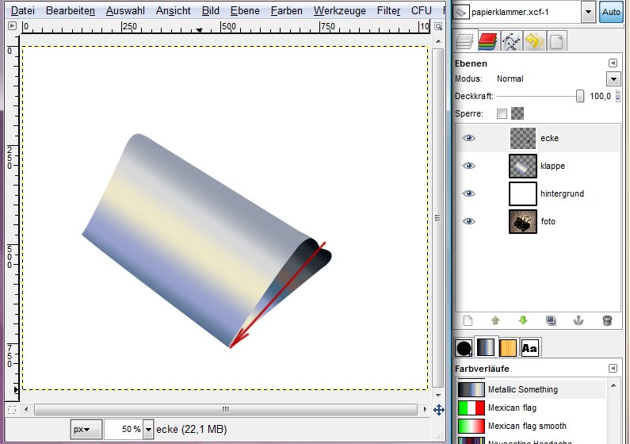630x444 pixels.
Task: Hide the 'ecke' layer
Action: click(x=469, y=138)
